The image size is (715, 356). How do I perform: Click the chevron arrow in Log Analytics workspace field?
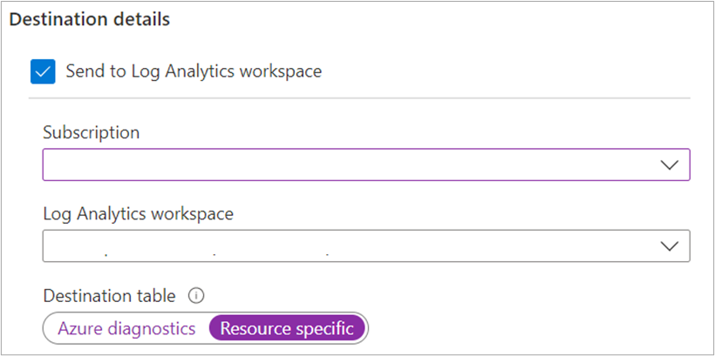pos(670,246)
